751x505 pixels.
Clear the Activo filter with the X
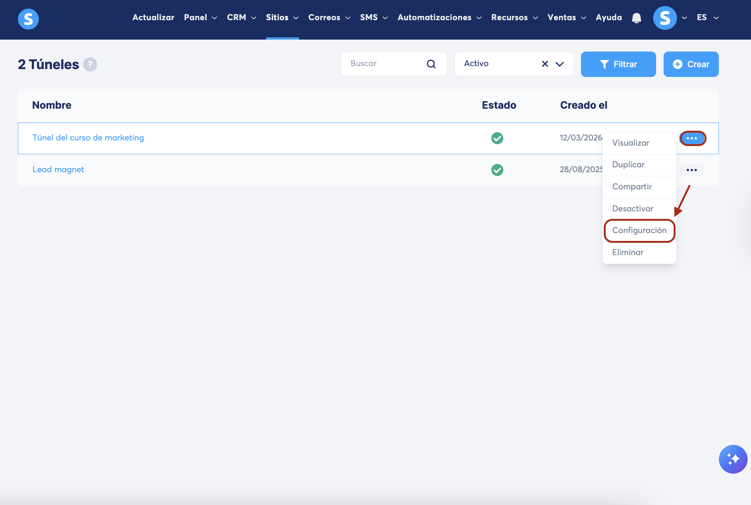pyautogui.click(x=545, y=64)
